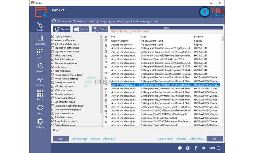The width and height of the screenshot is (265, 153).
Task: Click the Open location link
Action: 165,139
